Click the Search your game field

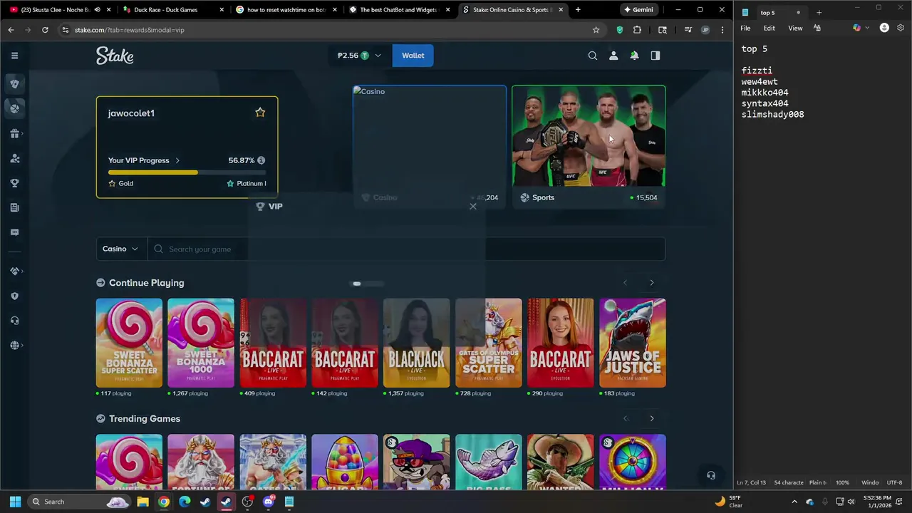click(x=407, y=249)
